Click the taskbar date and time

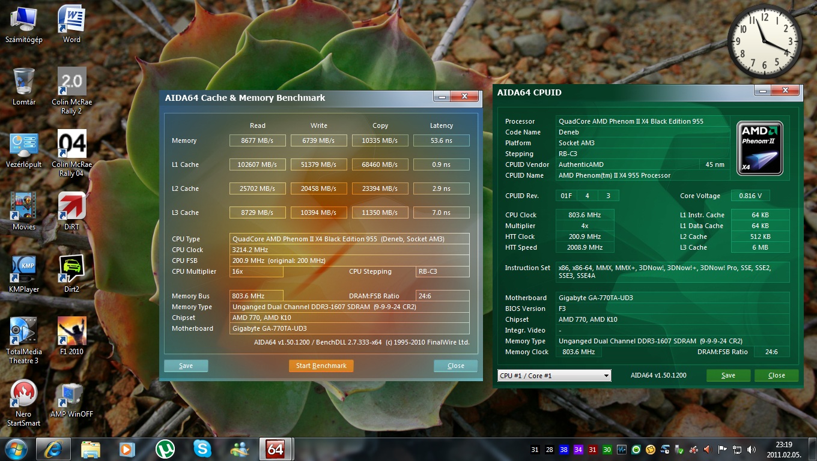[x=783, y=450]
